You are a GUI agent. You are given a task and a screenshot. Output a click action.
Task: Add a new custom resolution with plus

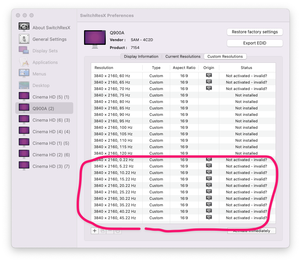pyautogui.click(x=95, y=231)
